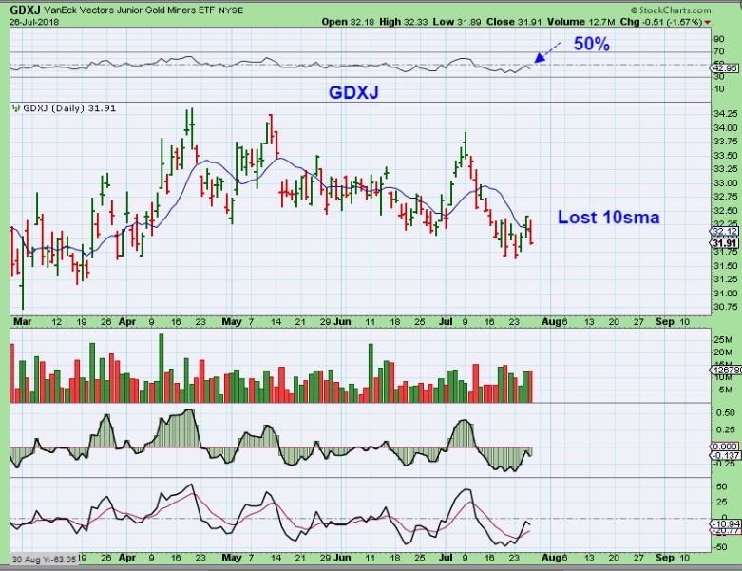Viewport: 742px width, 571px height.
Task: Click the Sep label on price chart date axis
Action: (x=665, y=322)
